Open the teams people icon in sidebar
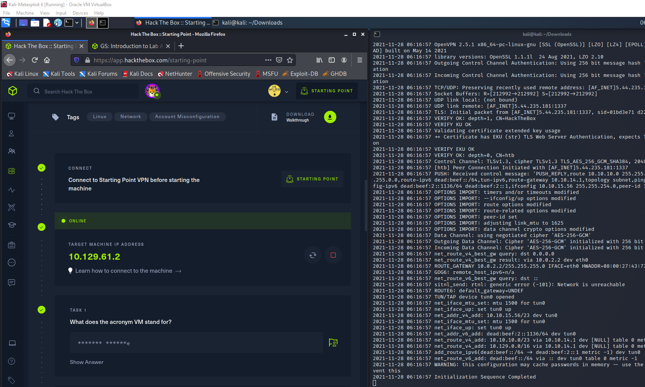 (12, 151)
